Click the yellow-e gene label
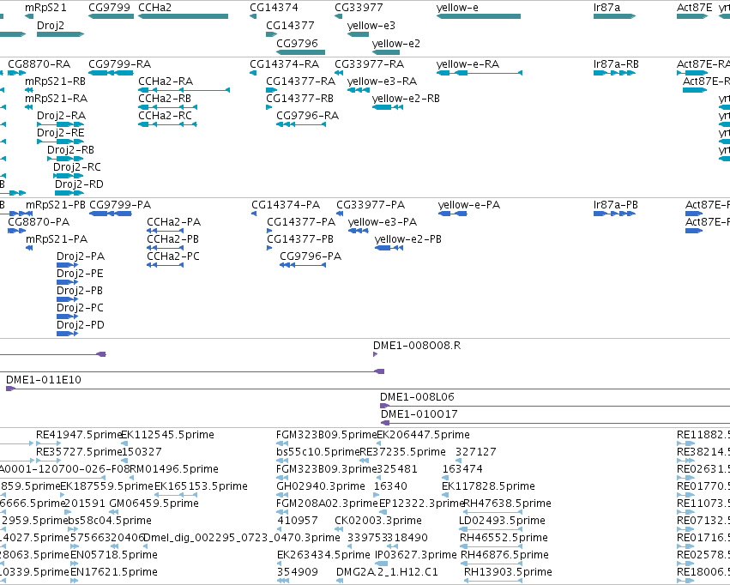Image resolution: width=730 pixels, height=585 pixels. pyautogui.click(x=457, y=8)
